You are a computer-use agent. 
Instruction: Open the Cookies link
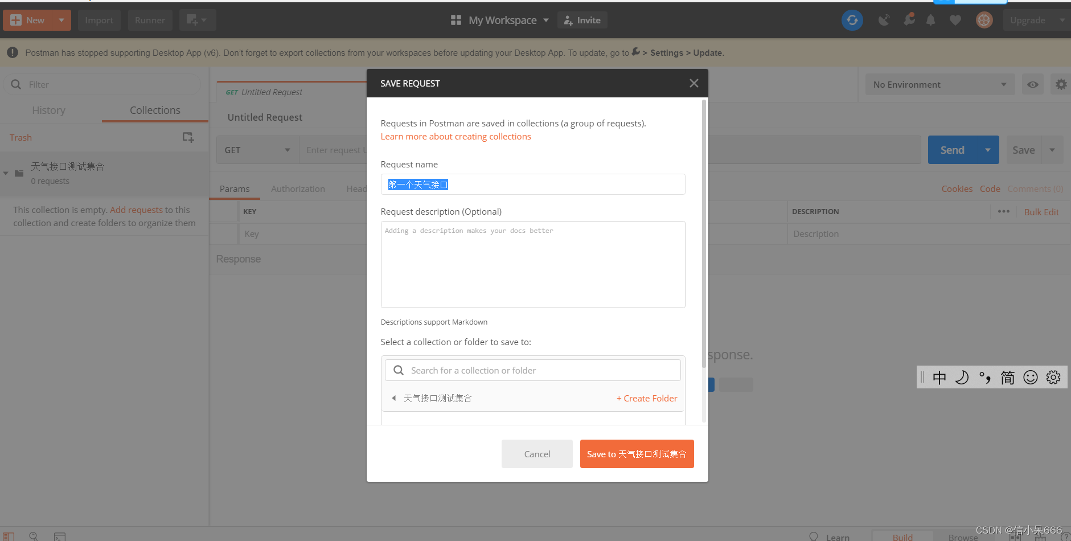[957, 188]
